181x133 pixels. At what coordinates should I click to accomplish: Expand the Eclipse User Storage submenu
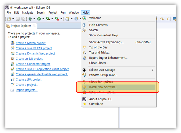(x=118, y=70)
